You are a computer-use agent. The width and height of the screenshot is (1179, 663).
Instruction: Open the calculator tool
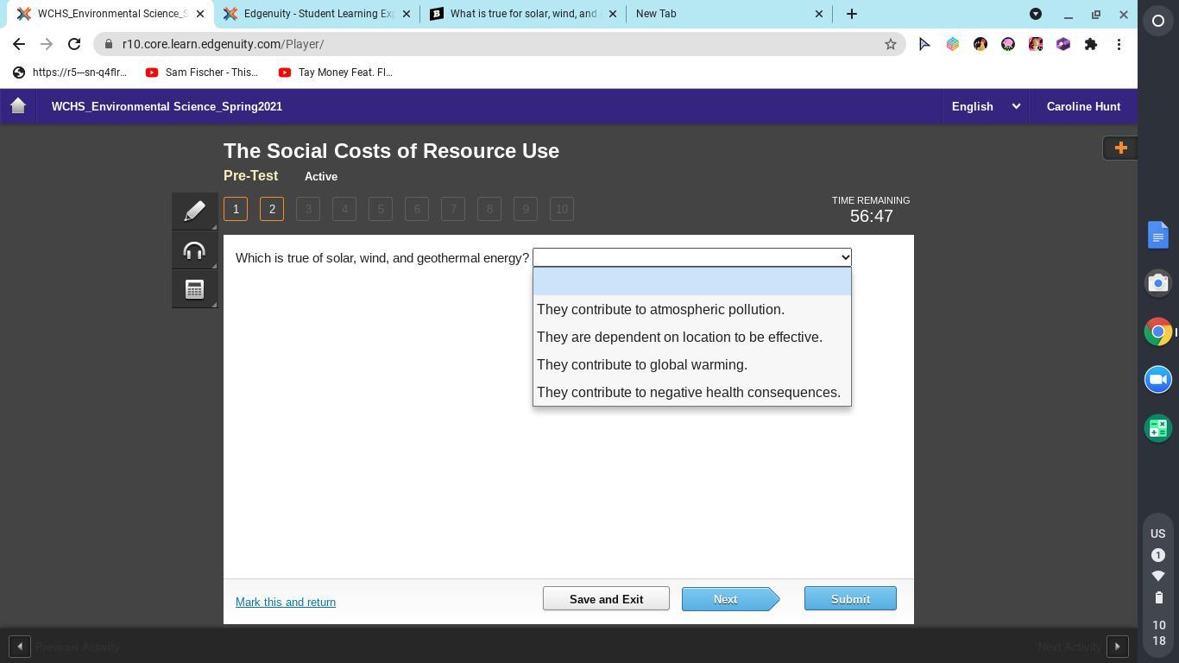click(x=194, y=289)
